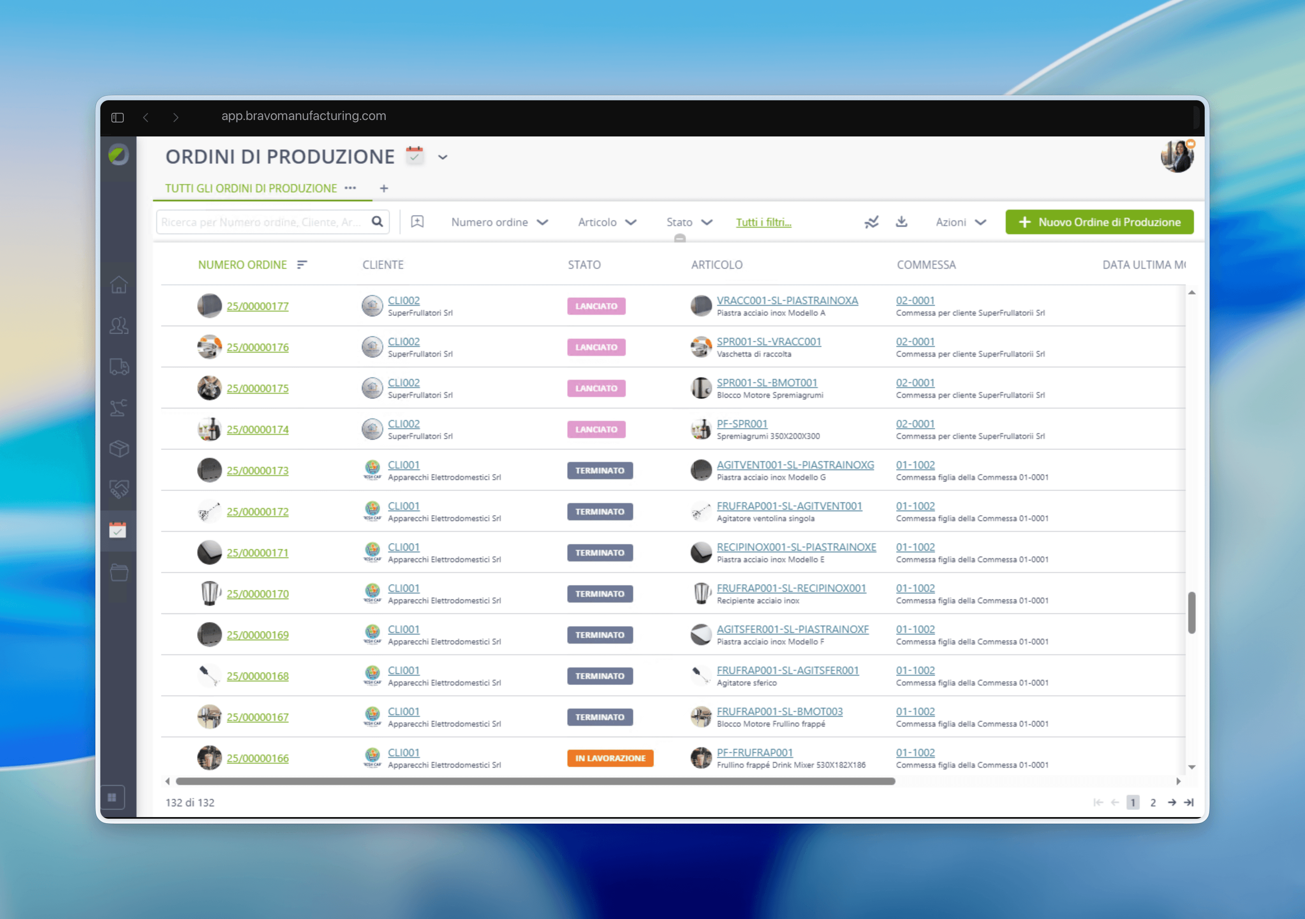
Task: Open order 25/00000166
Action: coord(257,758)
